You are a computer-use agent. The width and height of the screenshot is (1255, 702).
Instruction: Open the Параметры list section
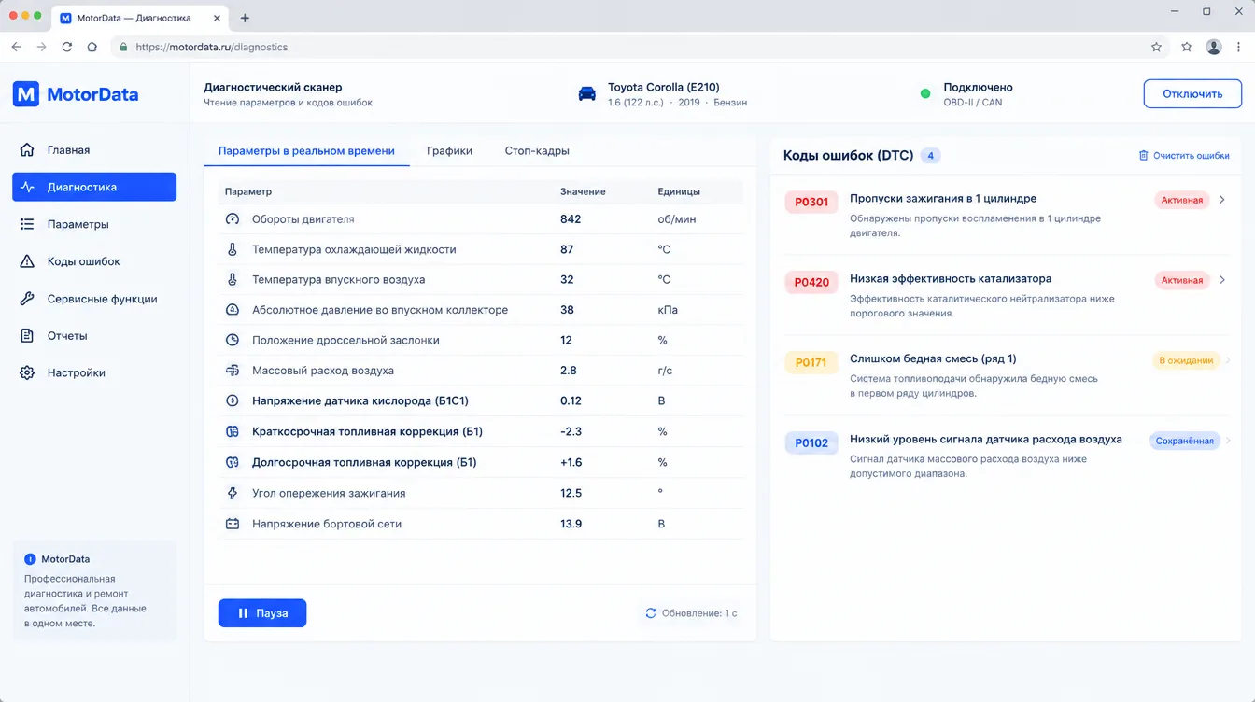point(94,224)
